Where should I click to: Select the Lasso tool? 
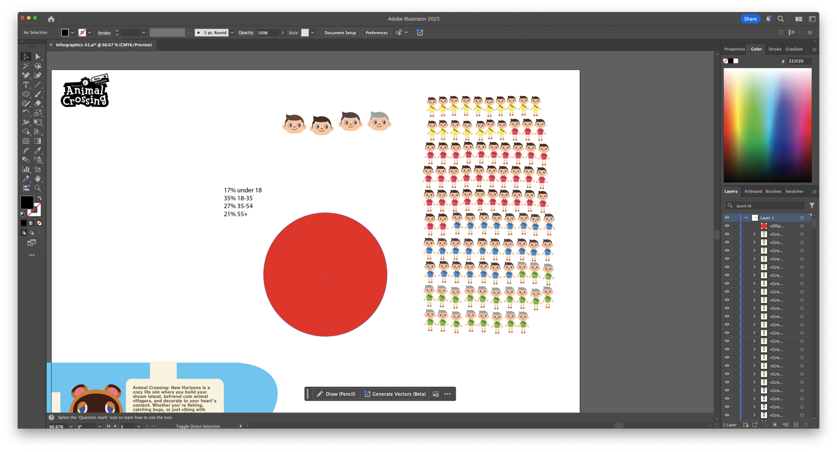coord(38,66)
